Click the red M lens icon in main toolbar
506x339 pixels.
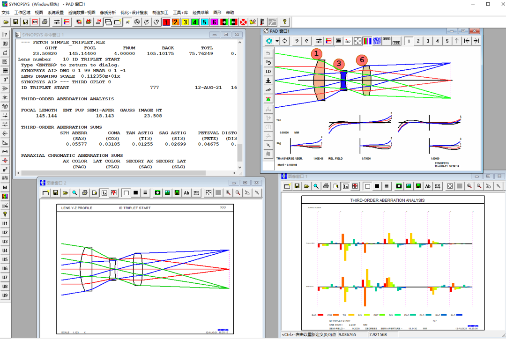[x=98, y=22]
